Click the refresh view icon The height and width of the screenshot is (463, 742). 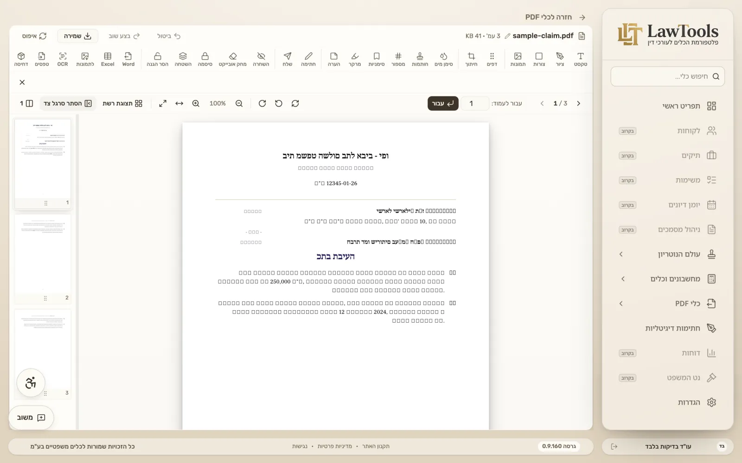295,103
